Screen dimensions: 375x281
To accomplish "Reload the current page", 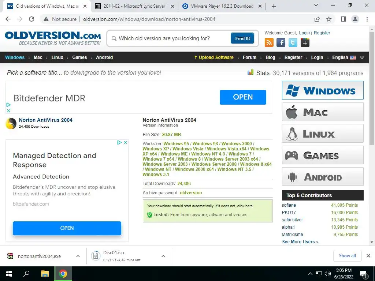I will point(31,19).
